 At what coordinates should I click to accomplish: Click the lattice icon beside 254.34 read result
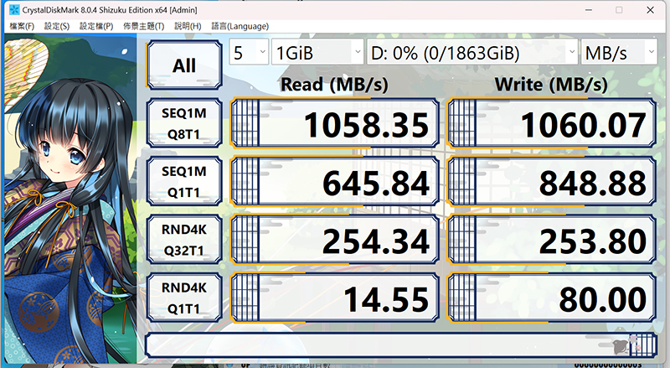246,240
